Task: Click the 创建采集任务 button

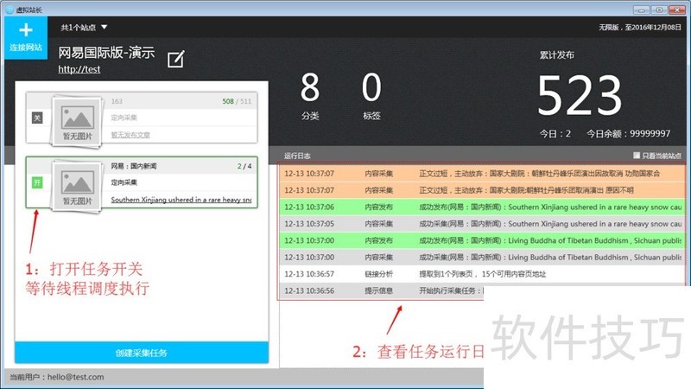Action: point(142,353)
